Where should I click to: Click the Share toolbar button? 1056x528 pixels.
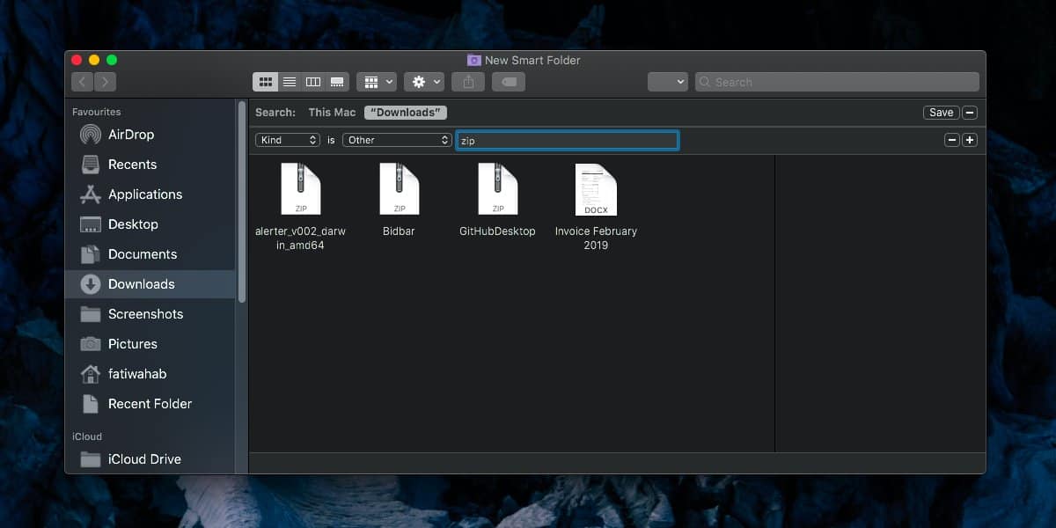(468, 82)
